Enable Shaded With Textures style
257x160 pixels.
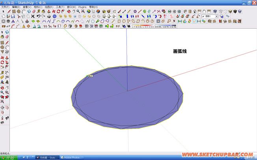(235, 11)
